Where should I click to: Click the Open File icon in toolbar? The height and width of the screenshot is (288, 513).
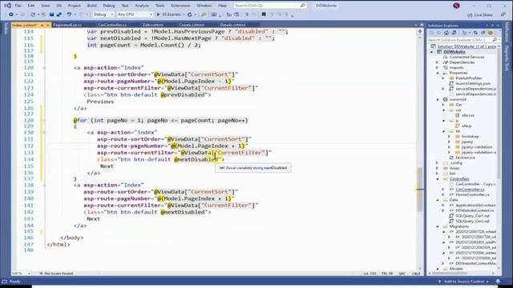[44, 14]
